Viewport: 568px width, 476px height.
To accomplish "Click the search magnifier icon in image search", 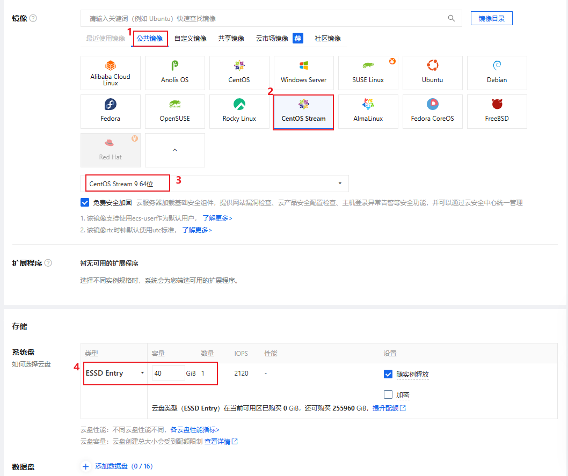I will pyautogui.click(x=452, y=18).
